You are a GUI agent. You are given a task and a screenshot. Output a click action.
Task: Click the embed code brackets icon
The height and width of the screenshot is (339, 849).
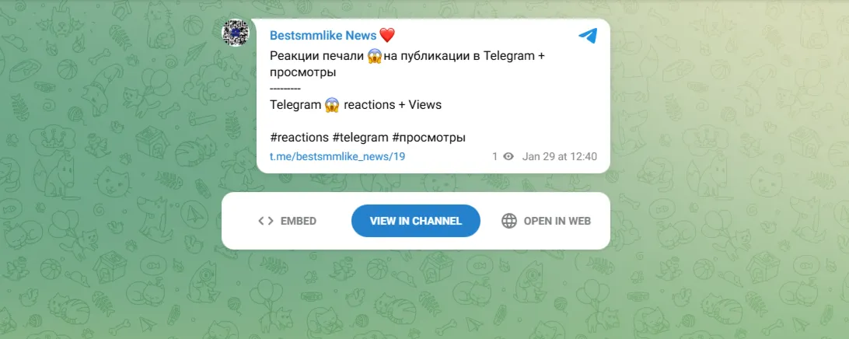[266, 221]
